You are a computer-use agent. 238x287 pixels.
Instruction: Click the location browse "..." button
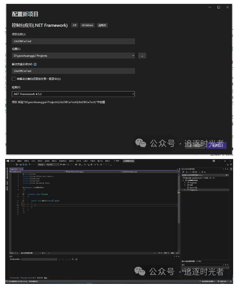(x=142, y=56)
